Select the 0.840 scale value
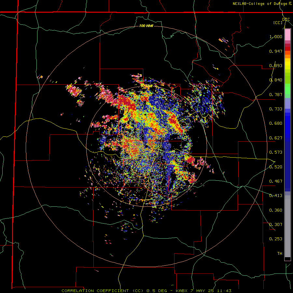Viewport: 293px width, 293px height. point(276,80)
